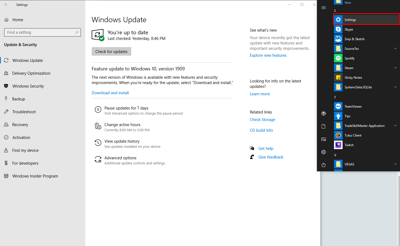The image size is (400, 246).
Task: Open the Start menu hamburger menu
Action: 324,7
